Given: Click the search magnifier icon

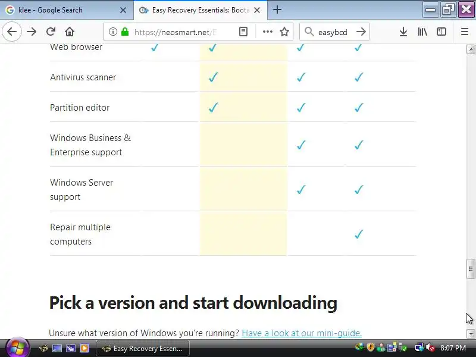Looking at the screenshot, I should click(x=309, y=32).
